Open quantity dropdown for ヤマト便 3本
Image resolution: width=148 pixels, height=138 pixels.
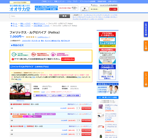79,120
